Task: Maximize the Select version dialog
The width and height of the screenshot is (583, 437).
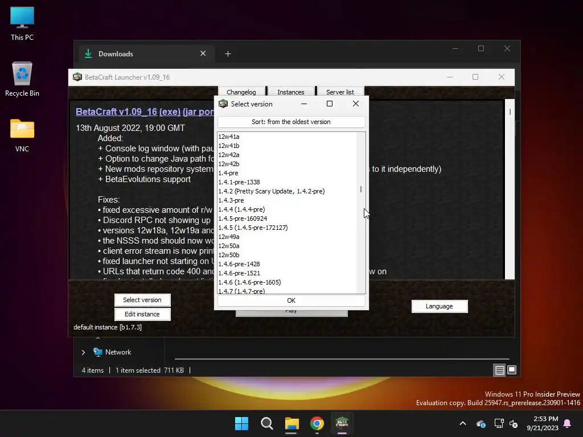Action: (330, 104)
